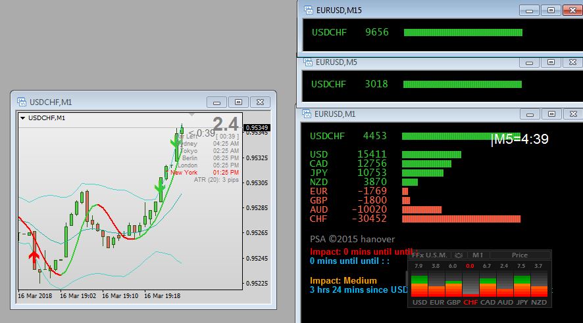Close the EURUSD,M1 window
Viewport: 583px width, 323px height.
tap(573, 114)
